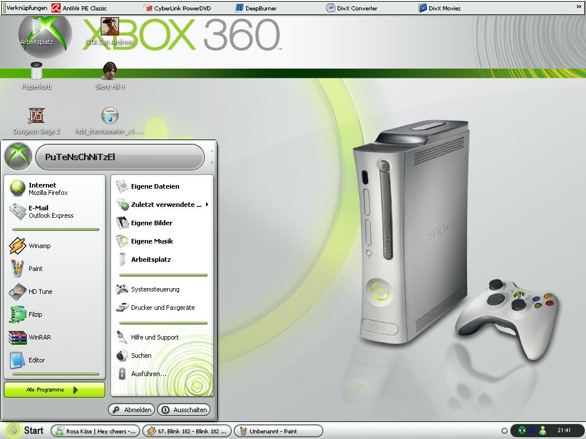Launch Silent Hill 4 desktop shortcut
This screenshot has height=439, width=586.
point(109,76)
